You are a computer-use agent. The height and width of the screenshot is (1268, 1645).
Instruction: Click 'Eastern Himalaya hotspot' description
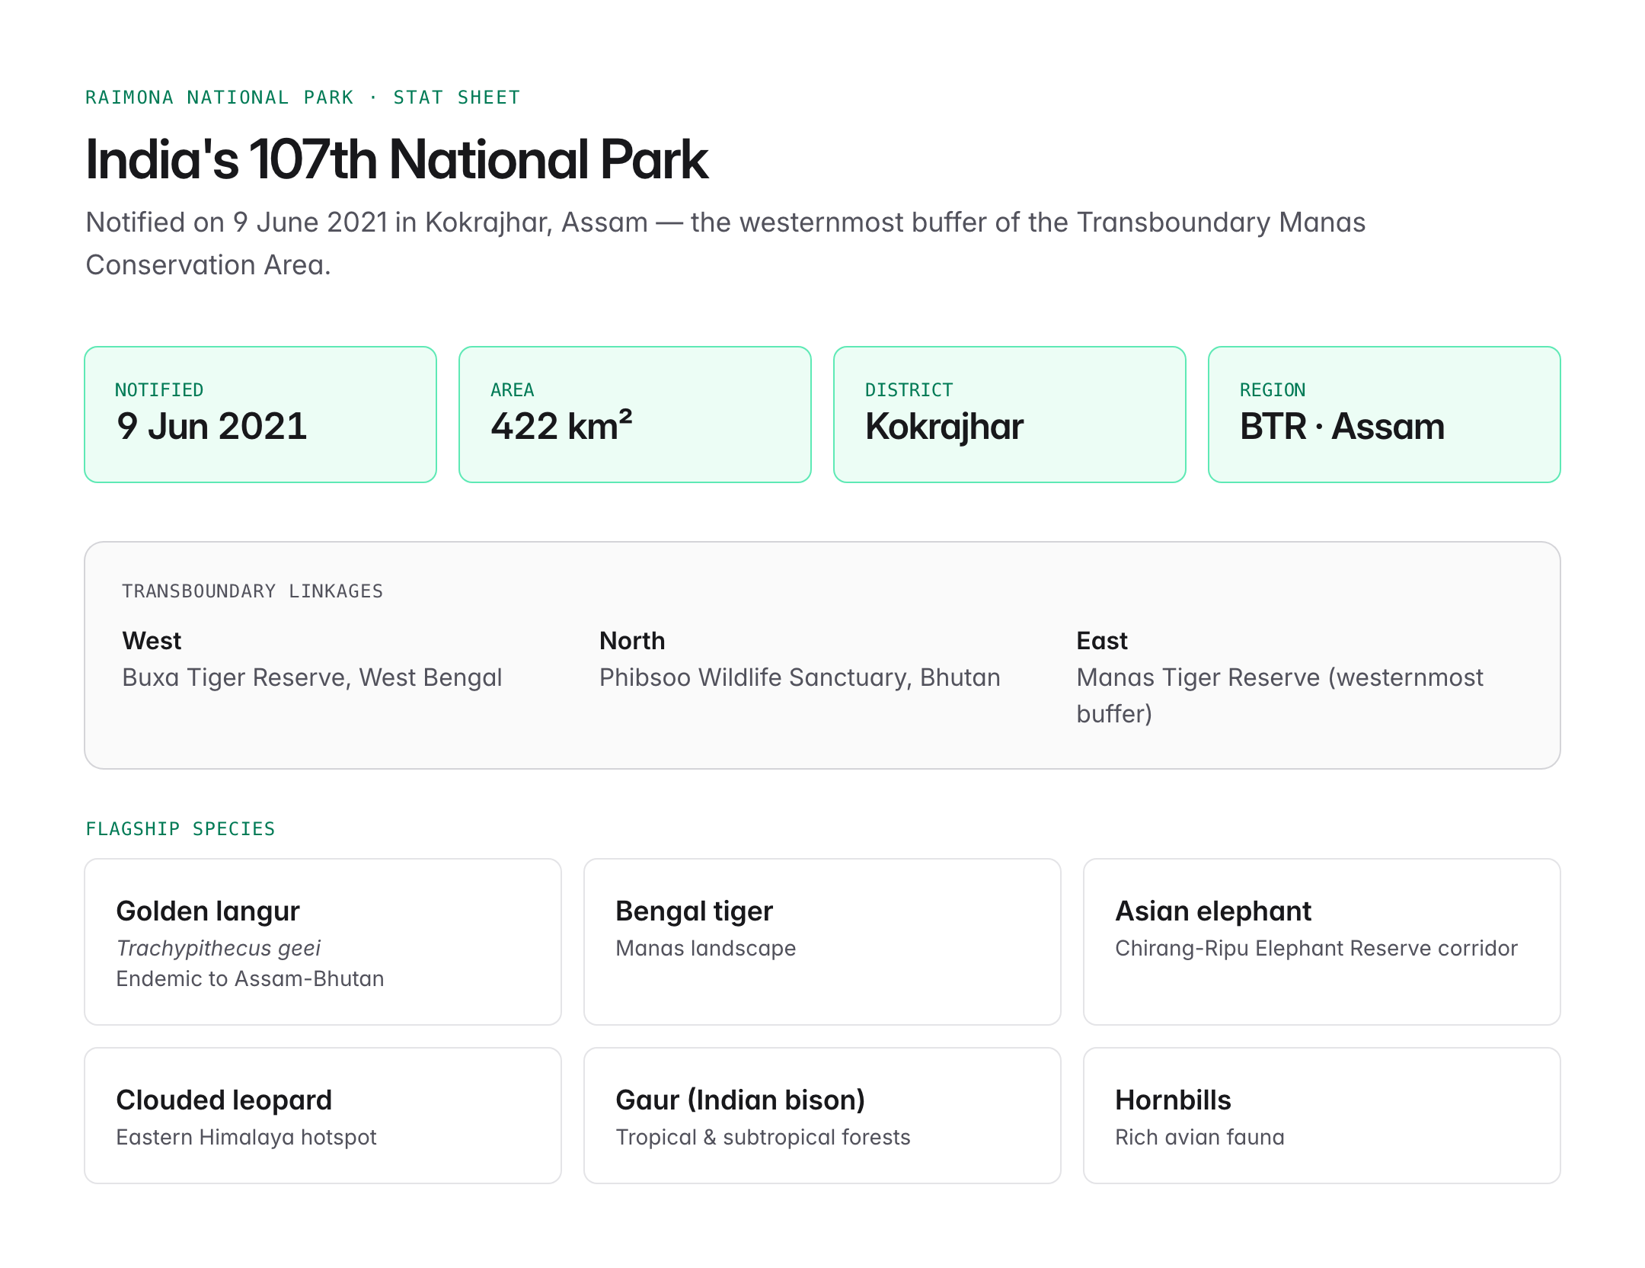(x=246, y=1137)
